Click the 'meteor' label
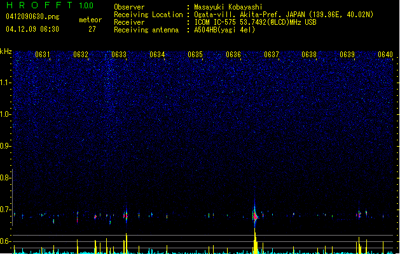 [90, 20]
